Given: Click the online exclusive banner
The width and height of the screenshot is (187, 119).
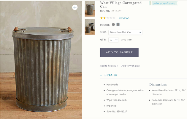Looking at the screenshot, I should (x=163, y=3).
